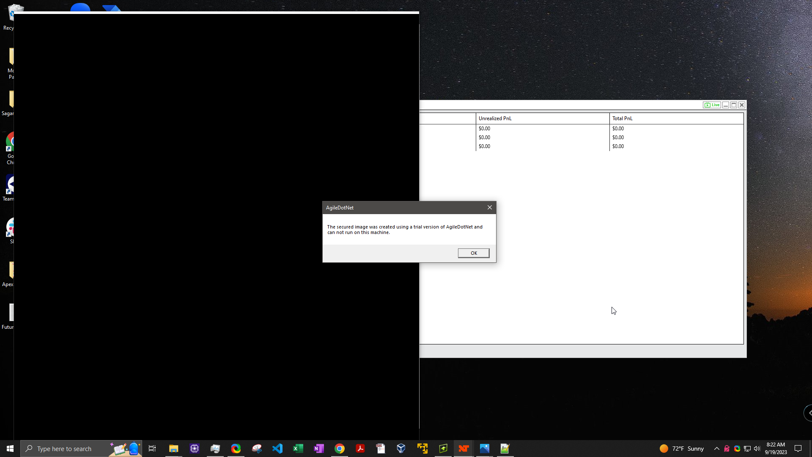Click the green Live status indicator
Screen dimensions: 812x457
coord(712,105)
